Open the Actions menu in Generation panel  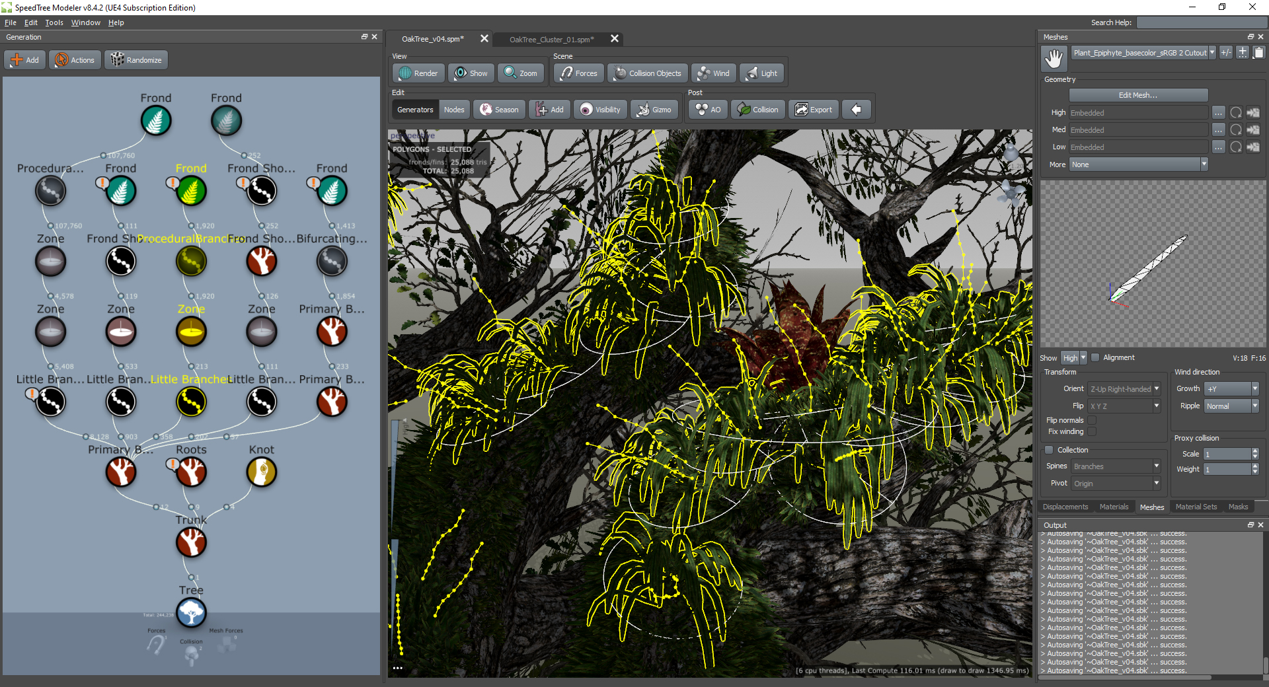click(75, 60)
